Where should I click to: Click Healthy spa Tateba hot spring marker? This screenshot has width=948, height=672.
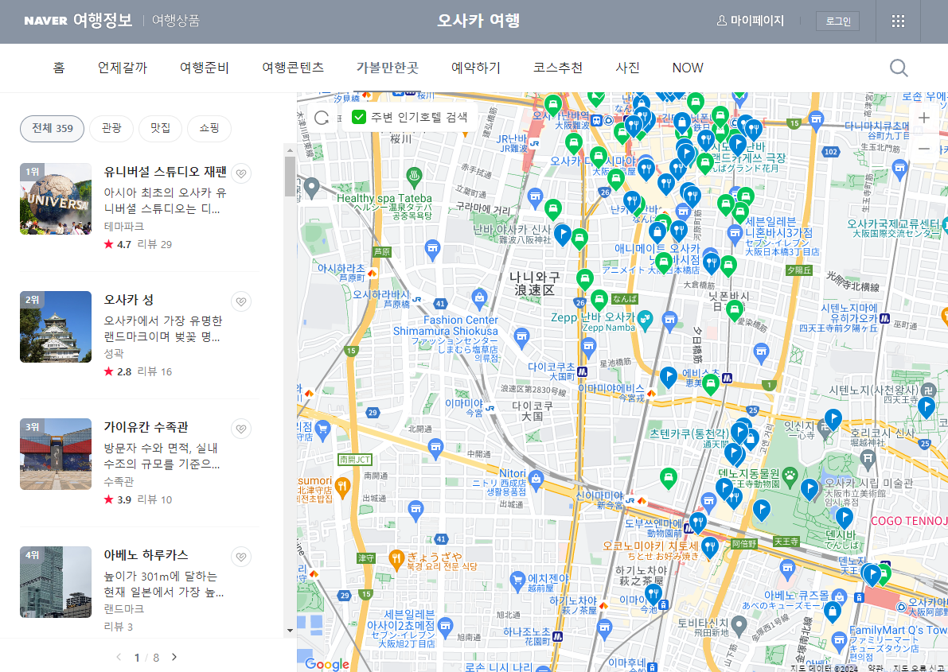tap(414, 177)
